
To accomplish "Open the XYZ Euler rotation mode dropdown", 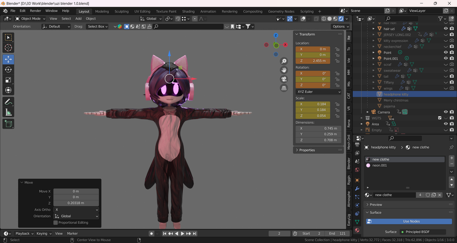I will [x=318, y=91].
